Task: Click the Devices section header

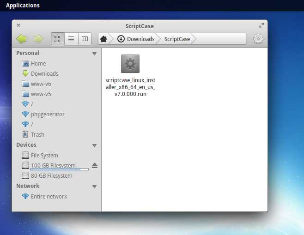Action: click(x=26, y=145)
